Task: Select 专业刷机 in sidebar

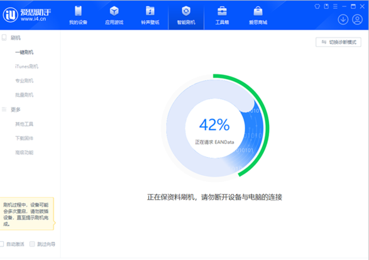Action: tap(25, 80)
